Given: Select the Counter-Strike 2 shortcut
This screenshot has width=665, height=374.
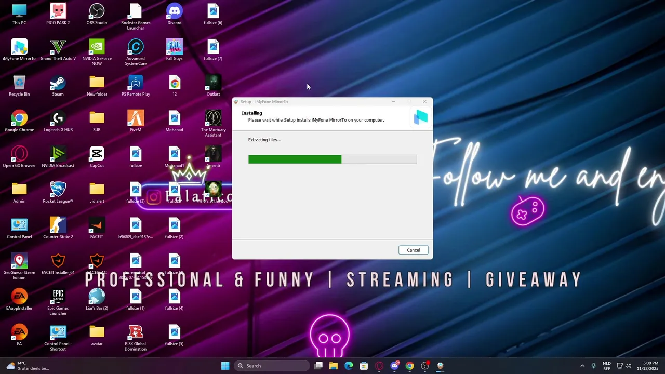Looking at the screenshot, I should 58,229.
